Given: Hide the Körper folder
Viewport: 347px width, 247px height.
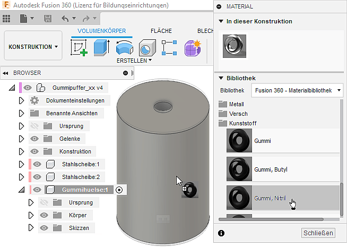Looking at the screenshot, I should [44, 215].
